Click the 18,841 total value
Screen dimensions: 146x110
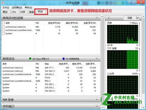[x=93, y=27]
